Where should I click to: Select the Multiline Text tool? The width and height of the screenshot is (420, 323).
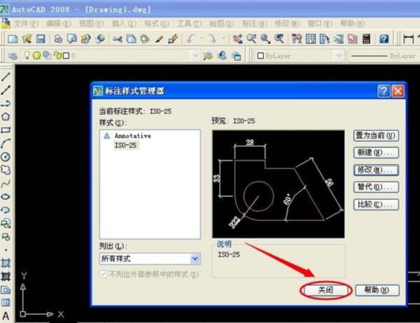[x=6, y=316]
